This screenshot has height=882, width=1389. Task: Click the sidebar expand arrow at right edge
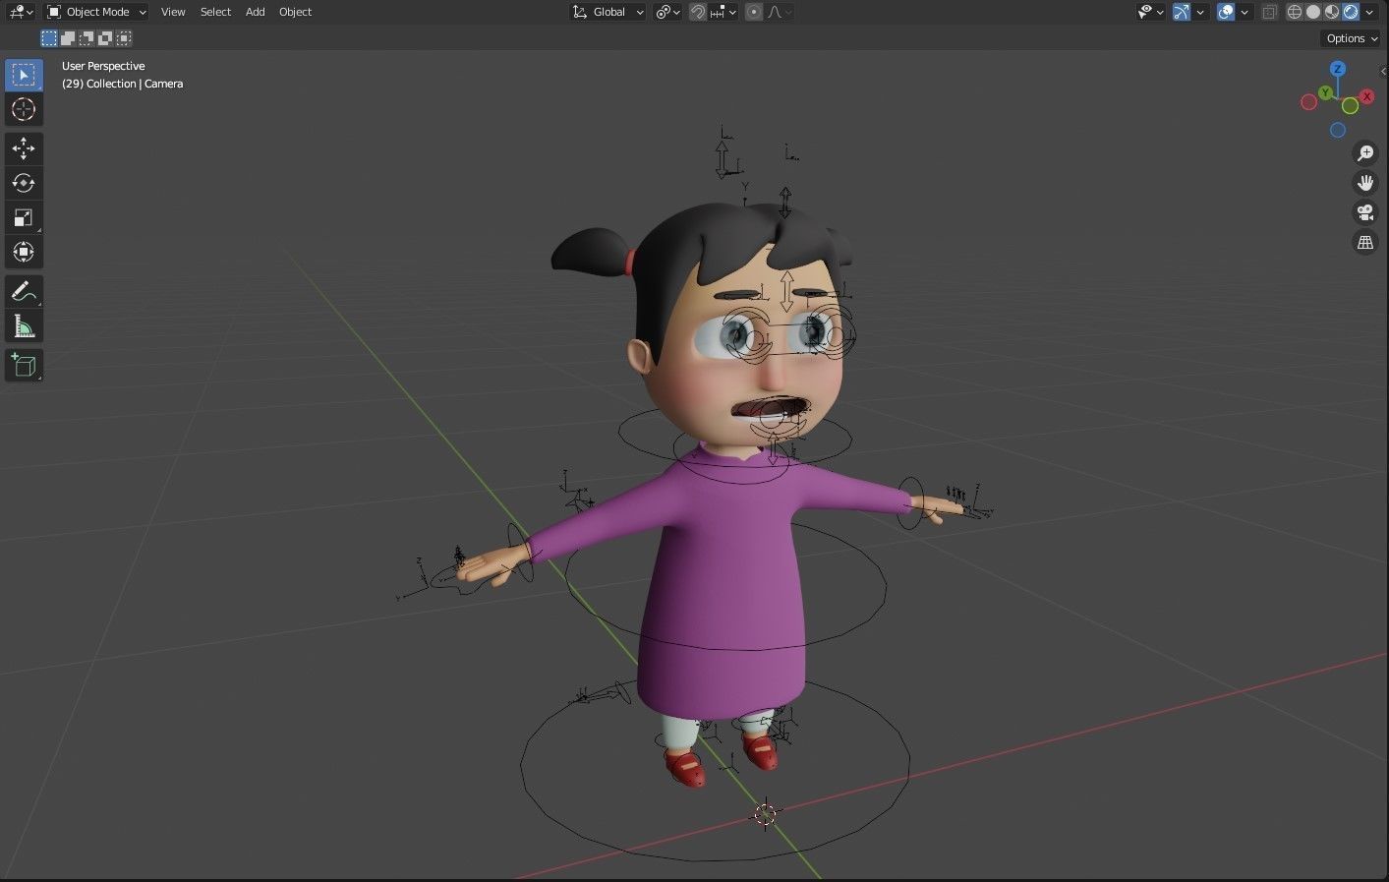click(1383, 71)
